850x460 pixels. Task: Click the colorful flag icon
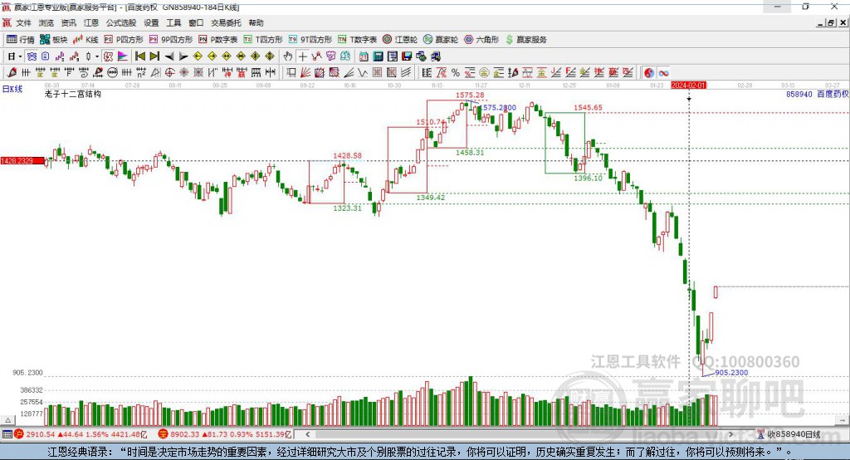tap(123, 56)
